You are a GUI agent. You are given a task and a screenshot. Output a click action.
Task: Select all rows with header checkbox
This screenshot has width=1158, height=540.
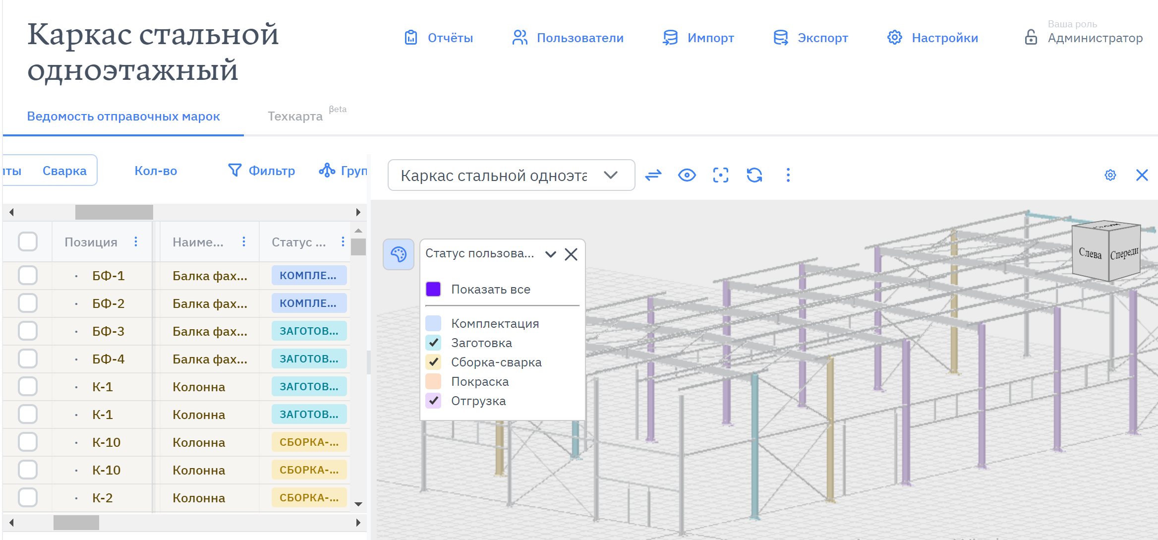(x=28, y=241)
